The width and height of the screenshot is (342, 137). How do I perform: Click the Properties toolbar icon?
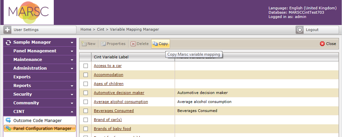tap(103, 44)
